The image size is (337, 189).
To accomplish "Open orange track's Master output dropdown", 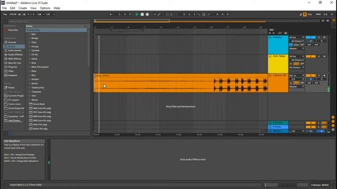I will [296, 87].
